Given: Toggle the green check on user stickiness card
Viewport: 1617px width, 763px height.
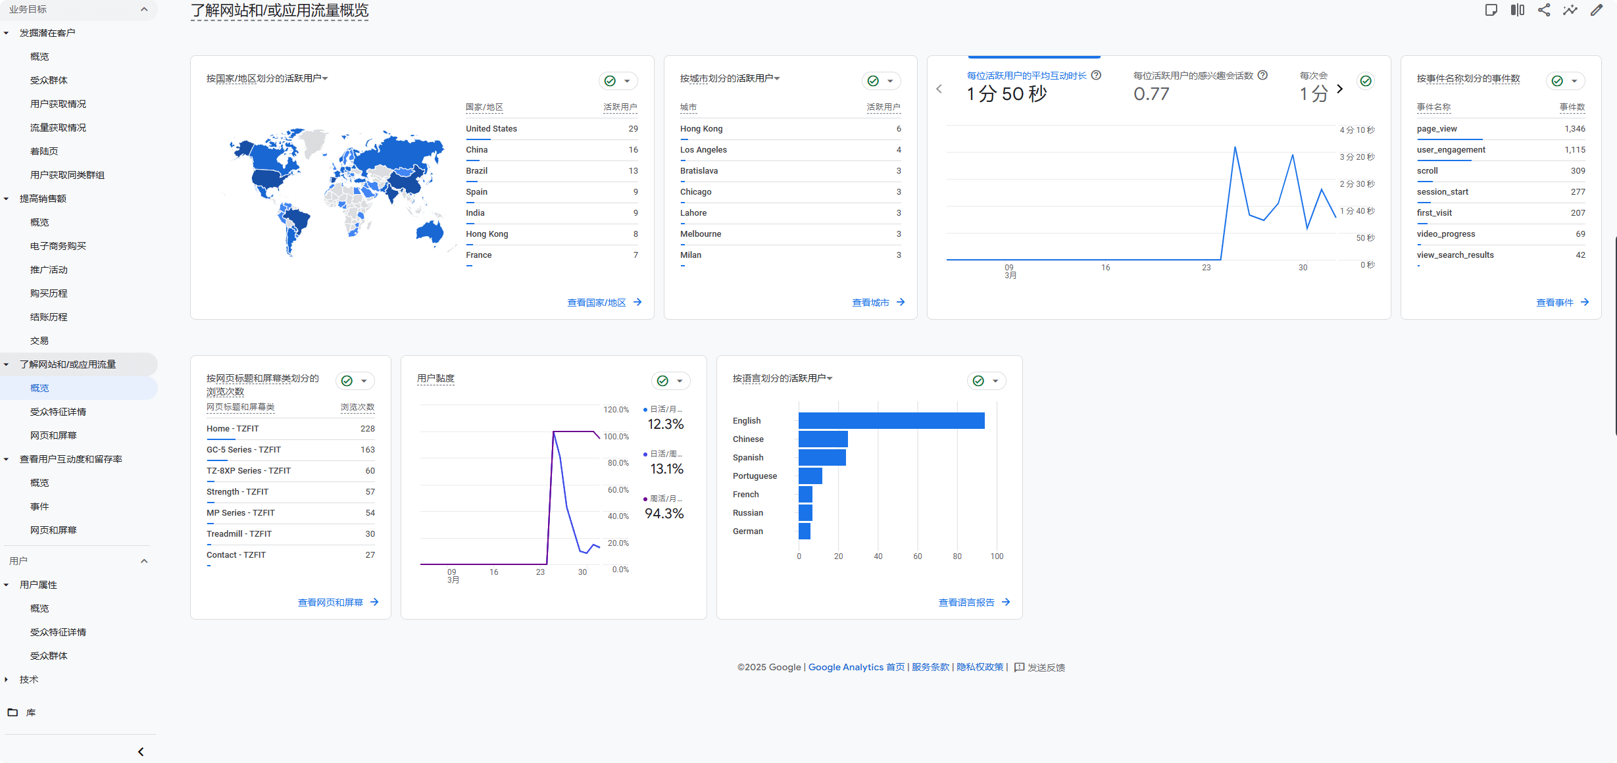Looking at the screenshot, I should coord(663,381).
